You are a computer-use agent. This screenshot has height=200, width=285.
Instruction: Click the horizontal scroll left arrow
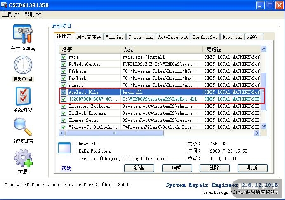click(x=62, y=133)
